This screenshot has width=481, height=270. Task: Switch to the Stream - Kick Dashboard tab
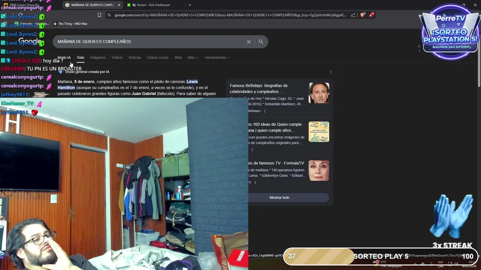[153, 5]
